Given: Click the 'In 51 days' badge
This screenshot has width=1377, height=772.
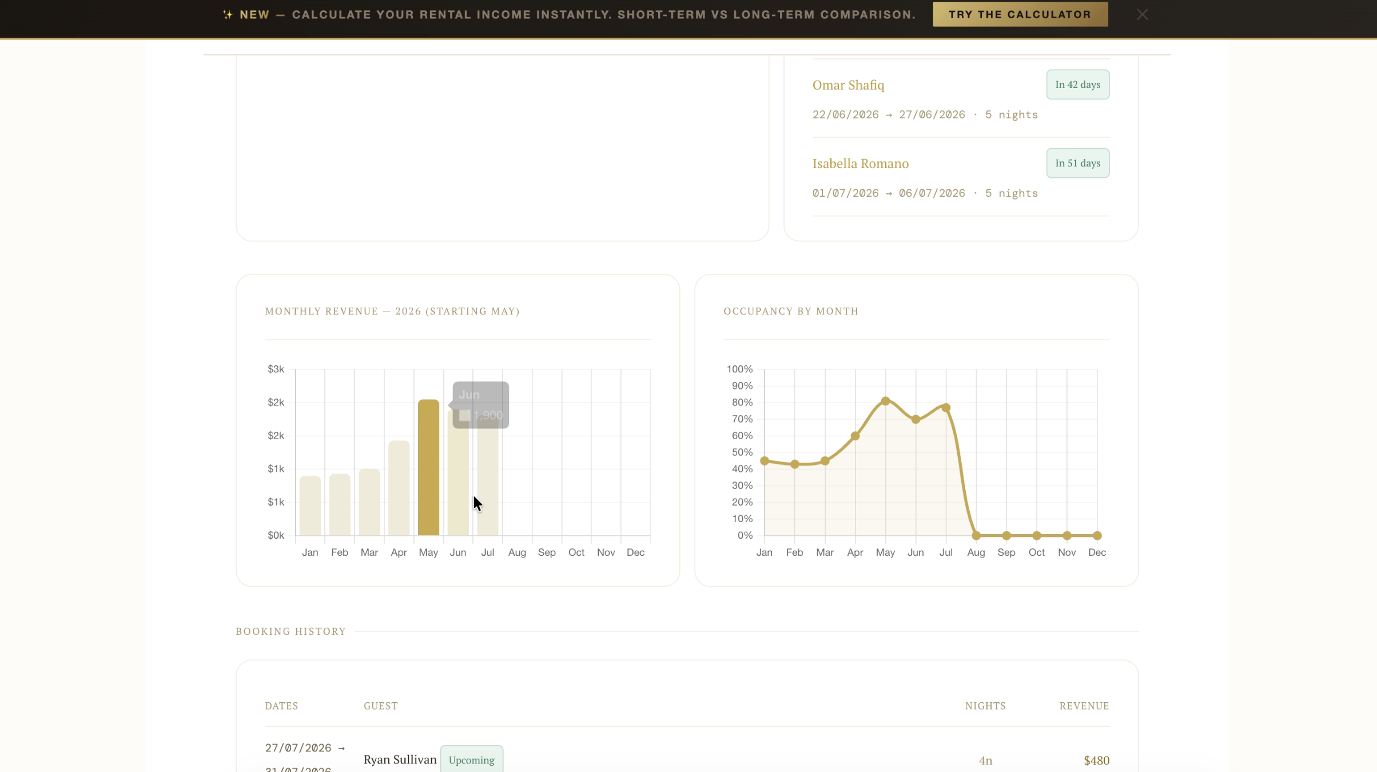Looking at the screenshot, I should click(x=1077, y=163).
